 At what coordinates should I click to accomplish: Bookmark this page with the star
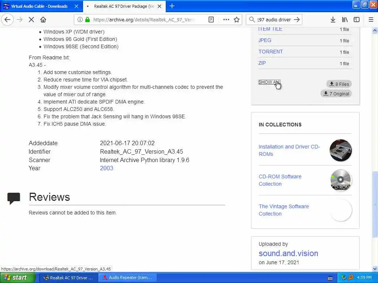click(x=237, y=20)
